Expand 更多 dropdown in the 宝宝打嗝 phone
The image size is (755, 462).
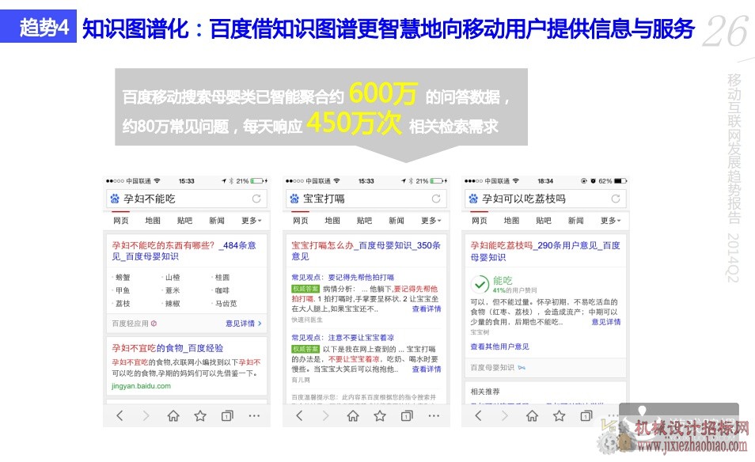click(431, 221)
